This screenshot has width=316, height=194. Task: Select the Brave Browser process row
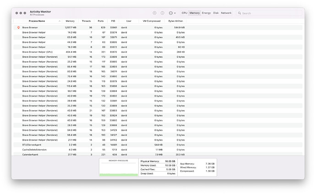pos(158,27)
